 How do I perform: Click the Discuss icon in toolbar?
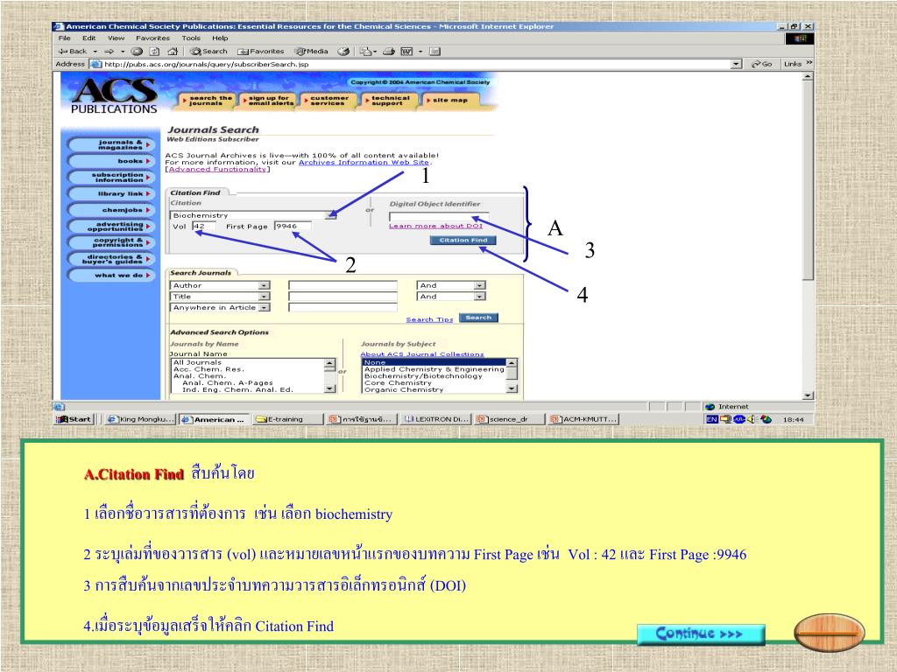coord(434,52)
